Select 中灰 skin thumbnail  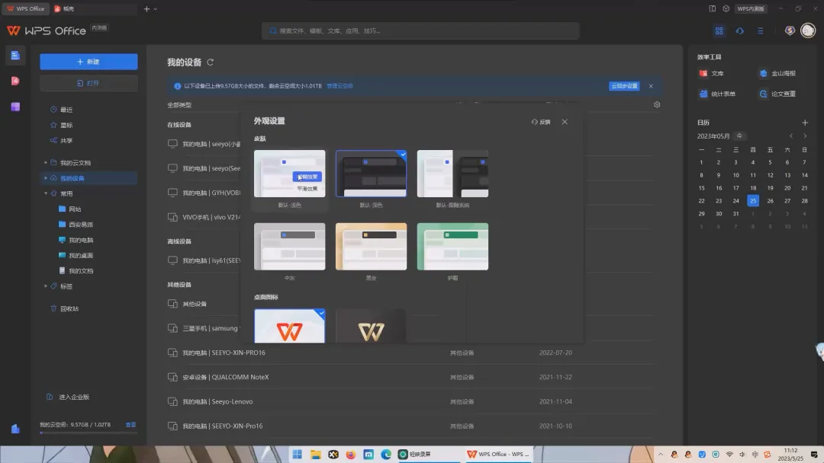pyautogui.click(x=290, y=247)
